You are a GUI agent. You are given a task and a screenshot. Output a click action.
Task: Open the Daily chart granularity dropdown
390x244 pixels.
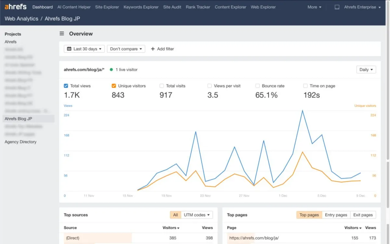[x=366, y=69]
